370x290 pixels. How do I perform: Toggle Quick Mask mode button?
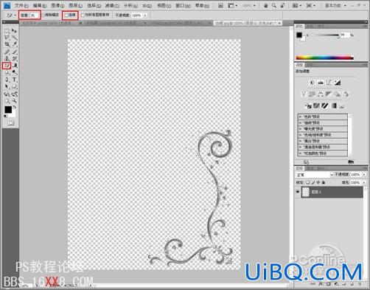coord(10,122)
